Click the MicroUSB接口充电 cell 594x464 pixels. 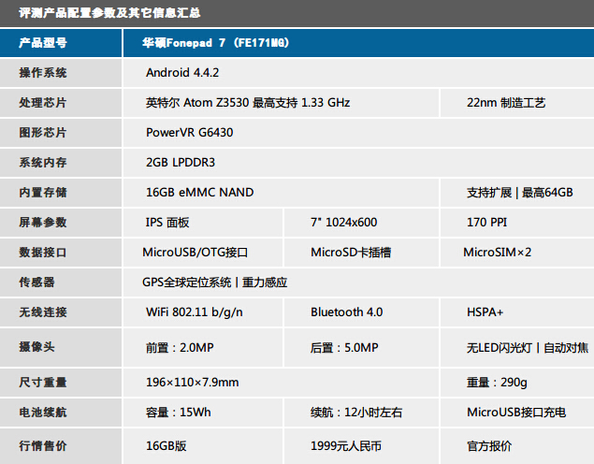[517, 413]
